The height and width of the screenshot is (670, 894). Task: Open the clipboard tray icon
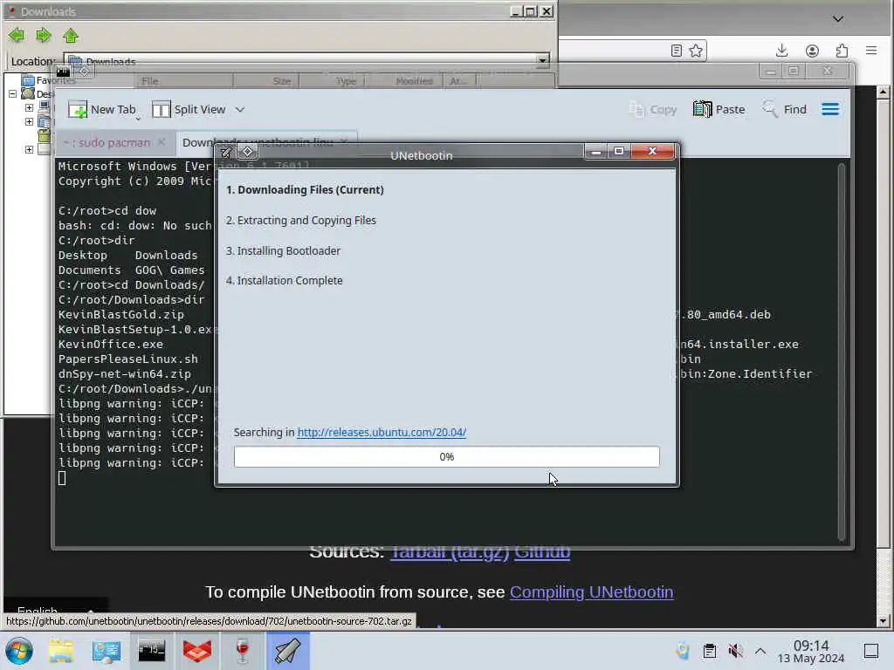[709, 651]
